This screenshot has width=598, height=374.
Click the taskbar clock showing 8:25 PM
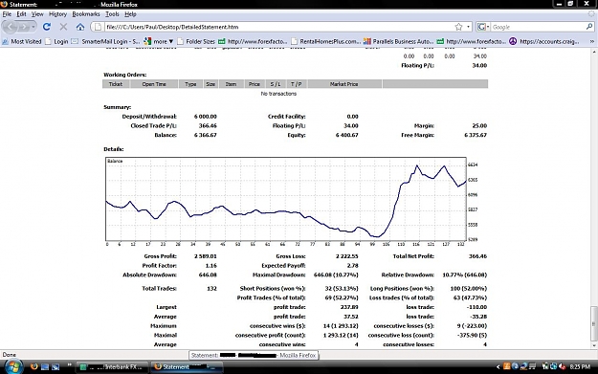(580, 366)
